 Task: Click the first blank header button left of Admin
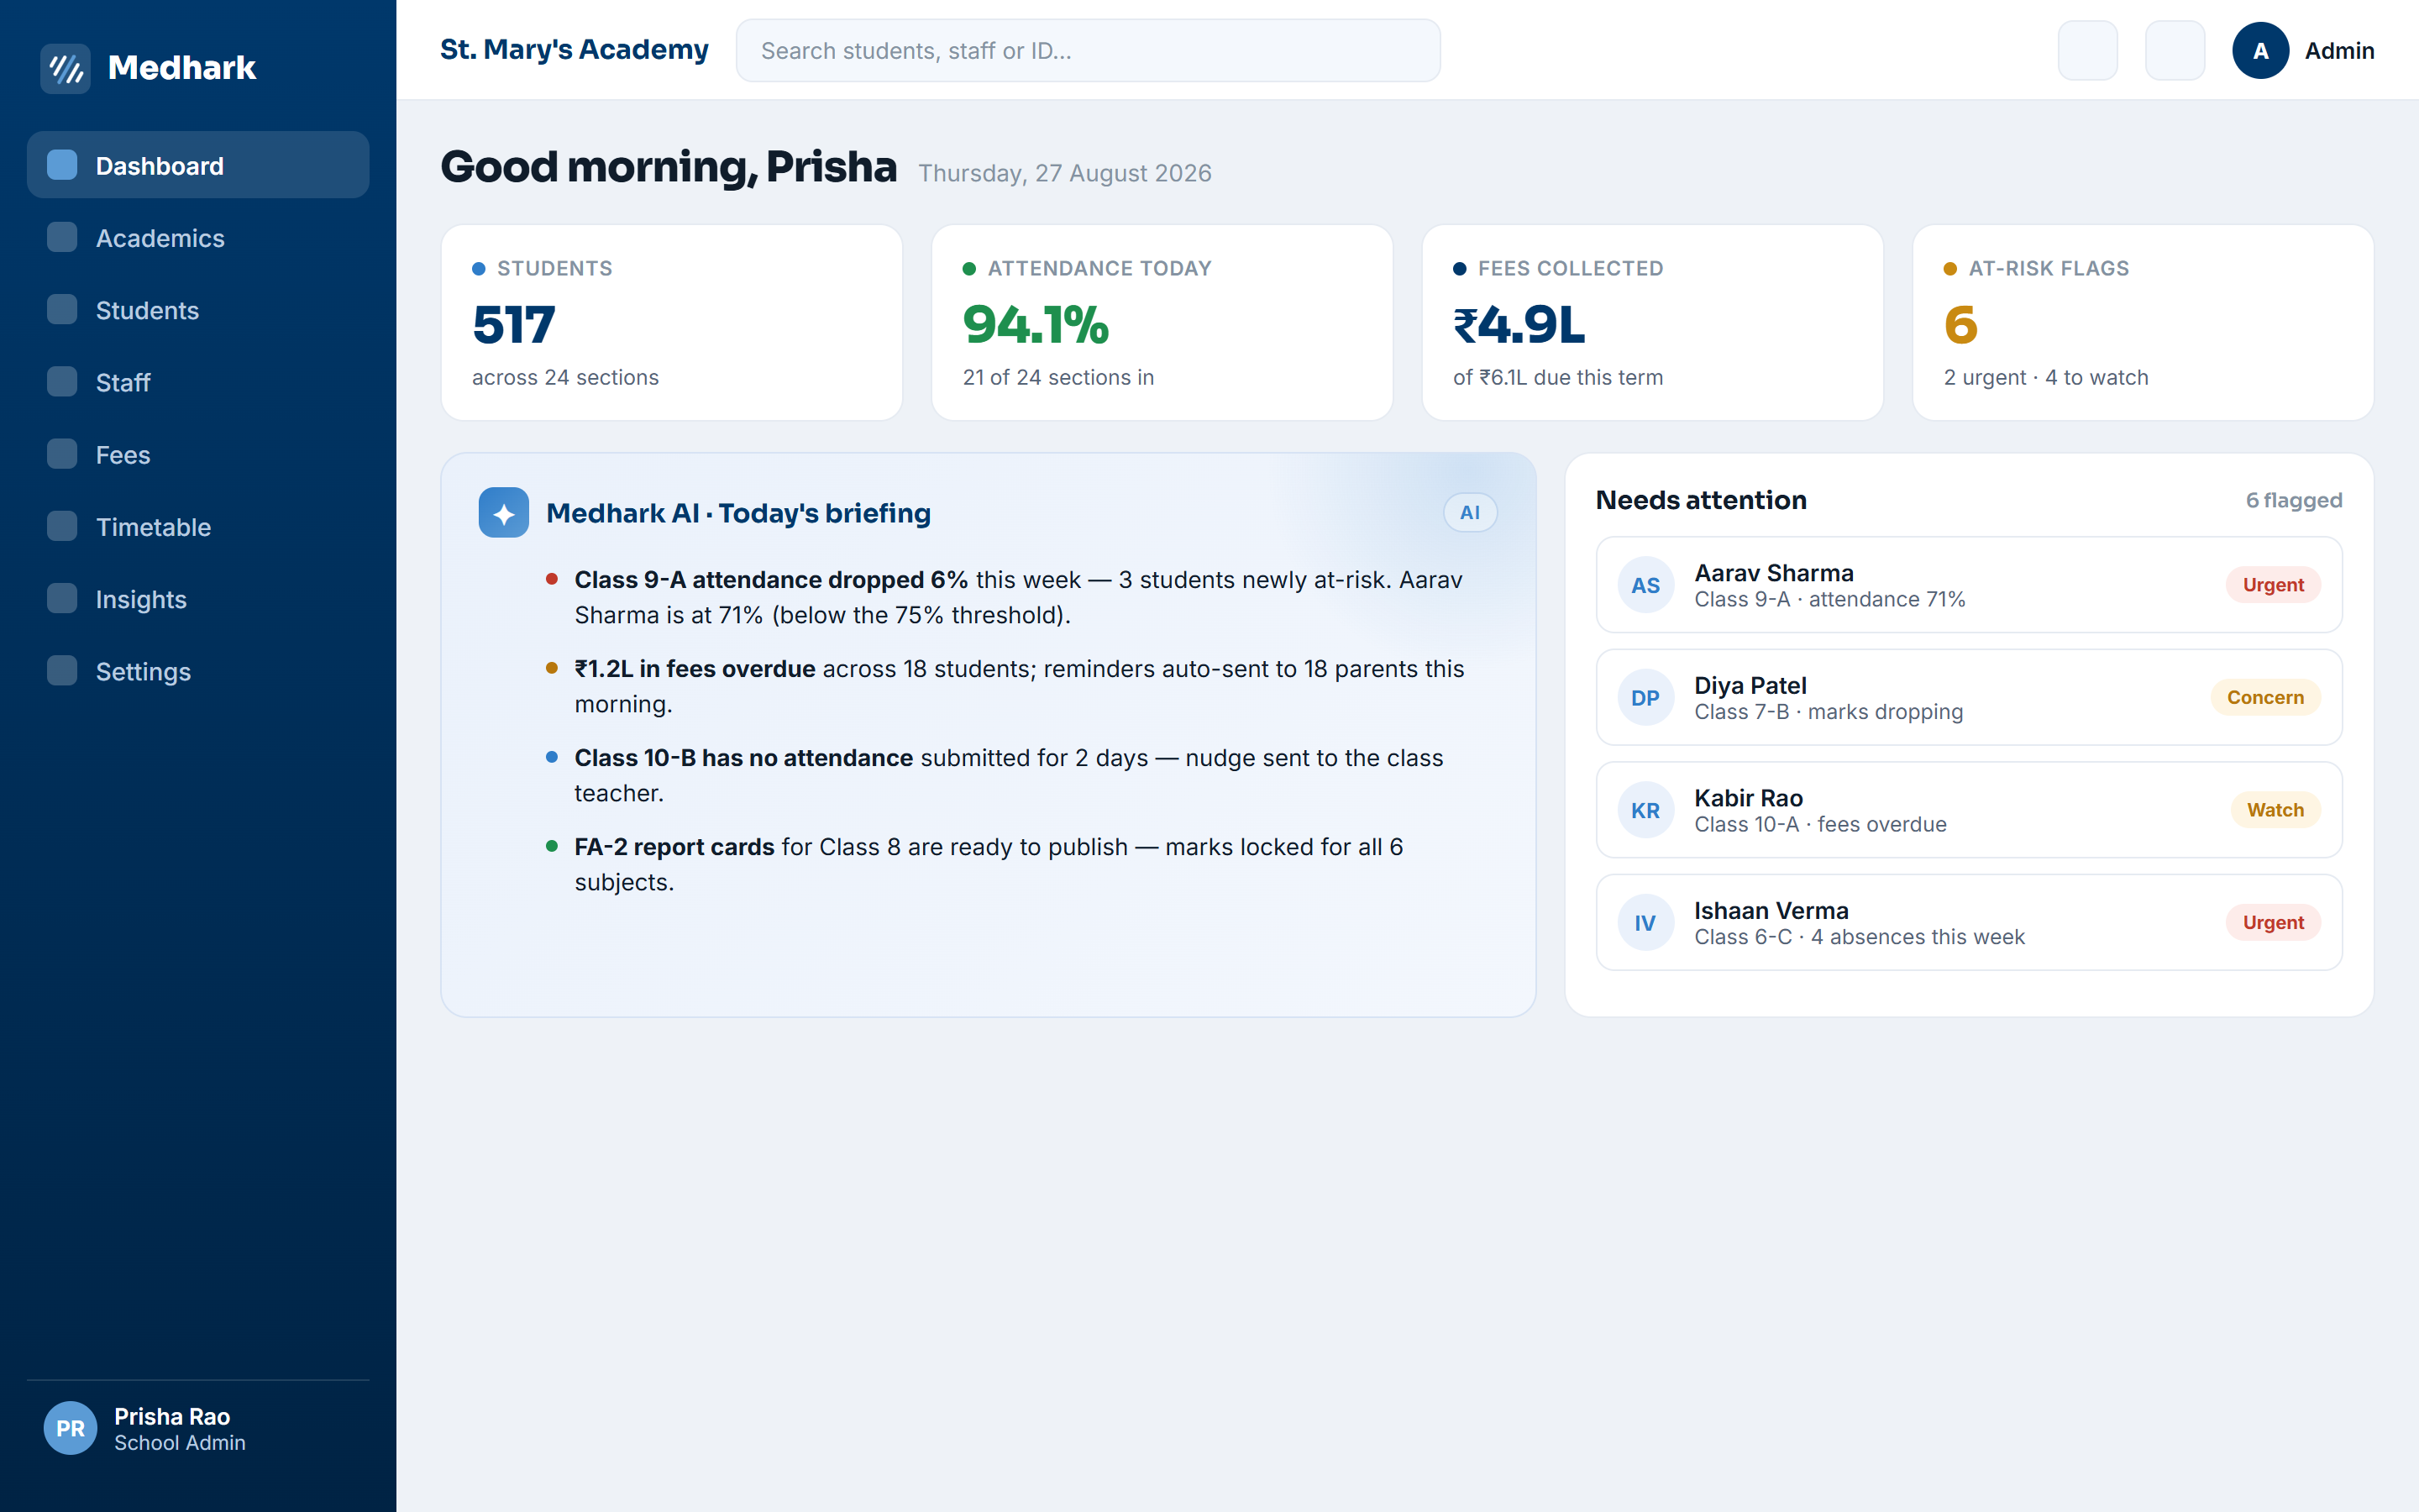pos(2087,50)
